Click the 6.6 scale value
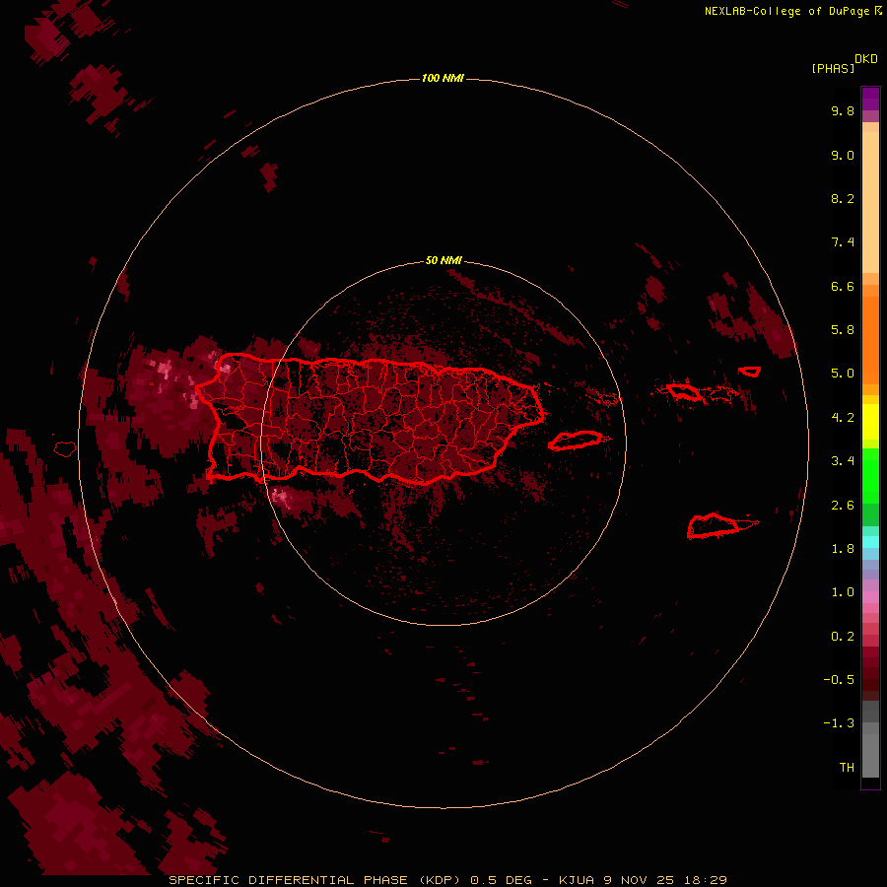The height and width of the screenshot is (887, 887). [843, 286]
